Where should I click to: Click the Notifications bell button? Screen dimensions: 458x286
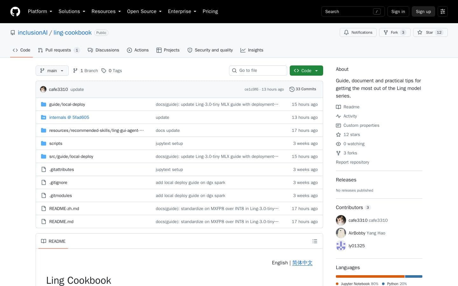(x=358, y=32)
